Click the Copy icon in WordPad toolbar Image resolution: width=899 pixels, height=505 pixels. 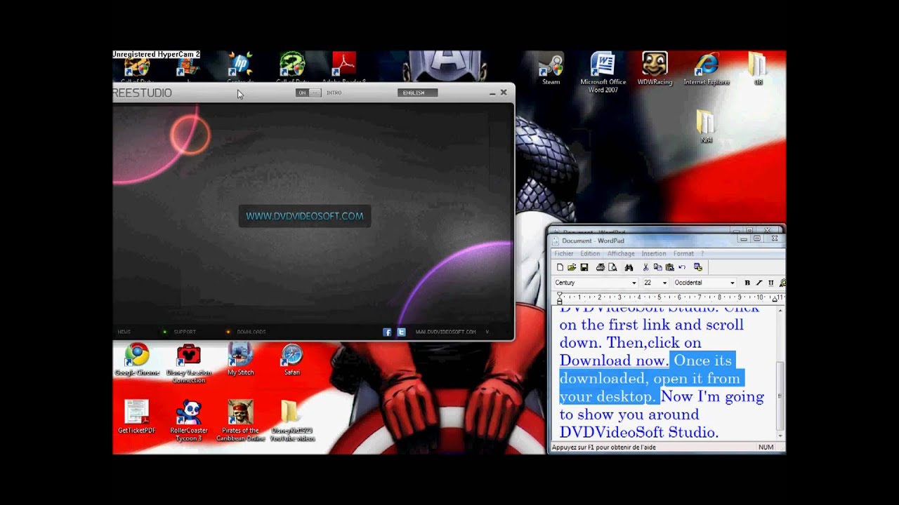tap(657, 267)
